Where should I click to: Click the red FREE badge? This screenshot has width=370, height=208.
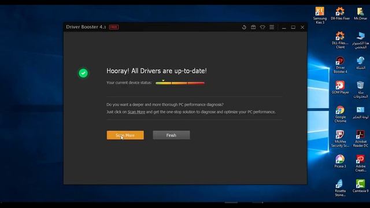[x=114, y=27]
